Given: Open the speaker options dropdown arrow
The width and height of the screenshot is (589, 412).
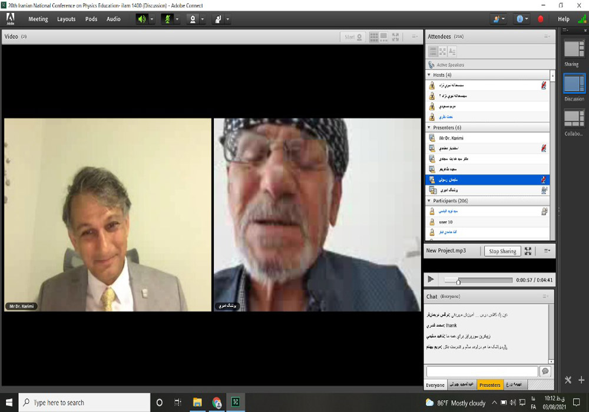Looking at the screenshot, I should 152,19.
